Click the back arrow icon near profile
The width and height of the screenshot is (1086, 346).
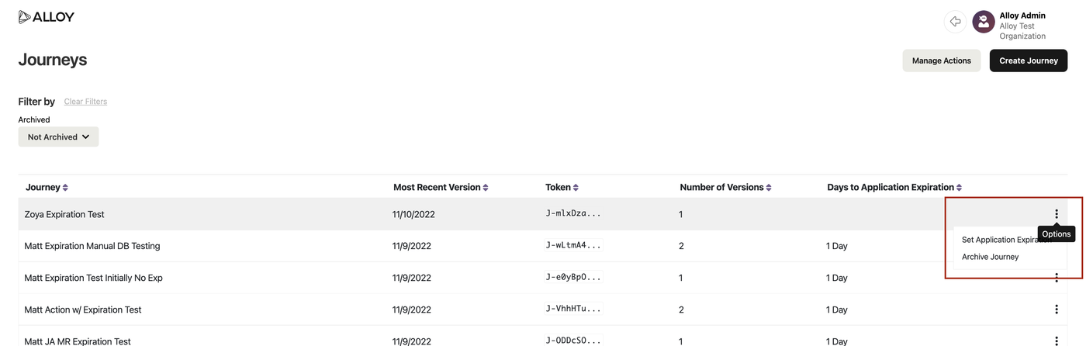pyautogui.click(x=955, y=22)
